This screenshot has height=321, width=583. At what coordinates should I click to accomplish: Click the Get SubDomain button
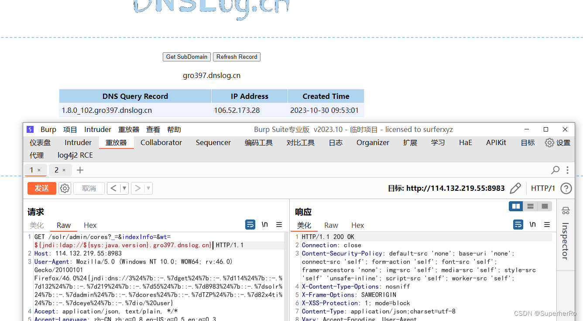[187, 57]
